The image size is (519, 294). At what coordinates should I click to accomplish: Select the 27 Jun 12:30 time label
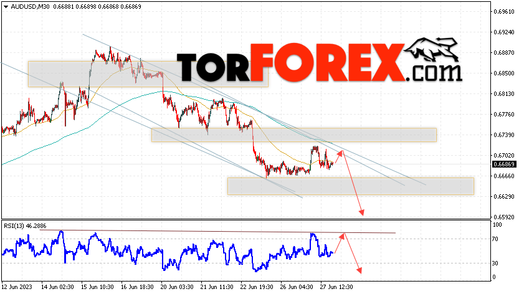(x=336, y=287)
